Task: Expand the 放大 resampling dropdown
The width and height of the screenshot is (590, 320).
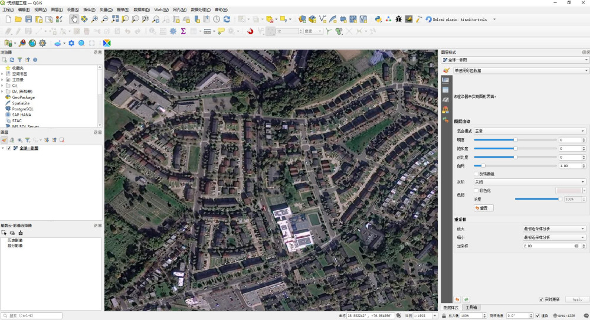Action: [x=554, y=228]
